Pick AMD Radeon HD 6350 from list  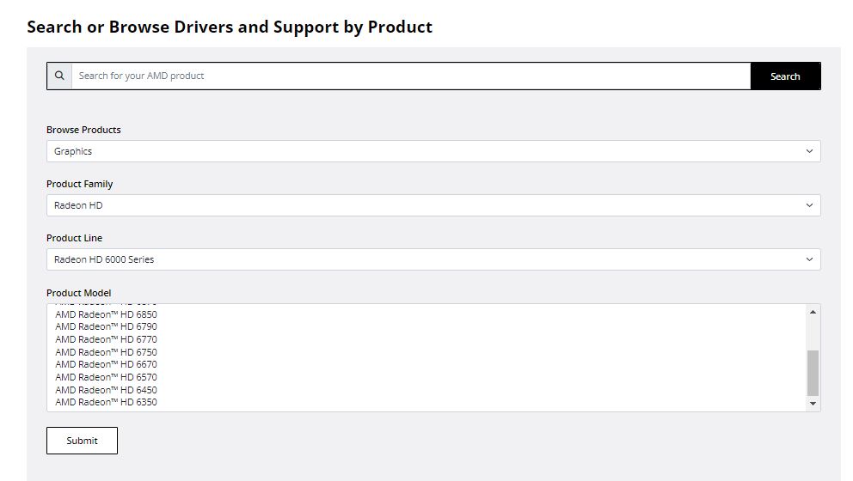click(107, 402)
